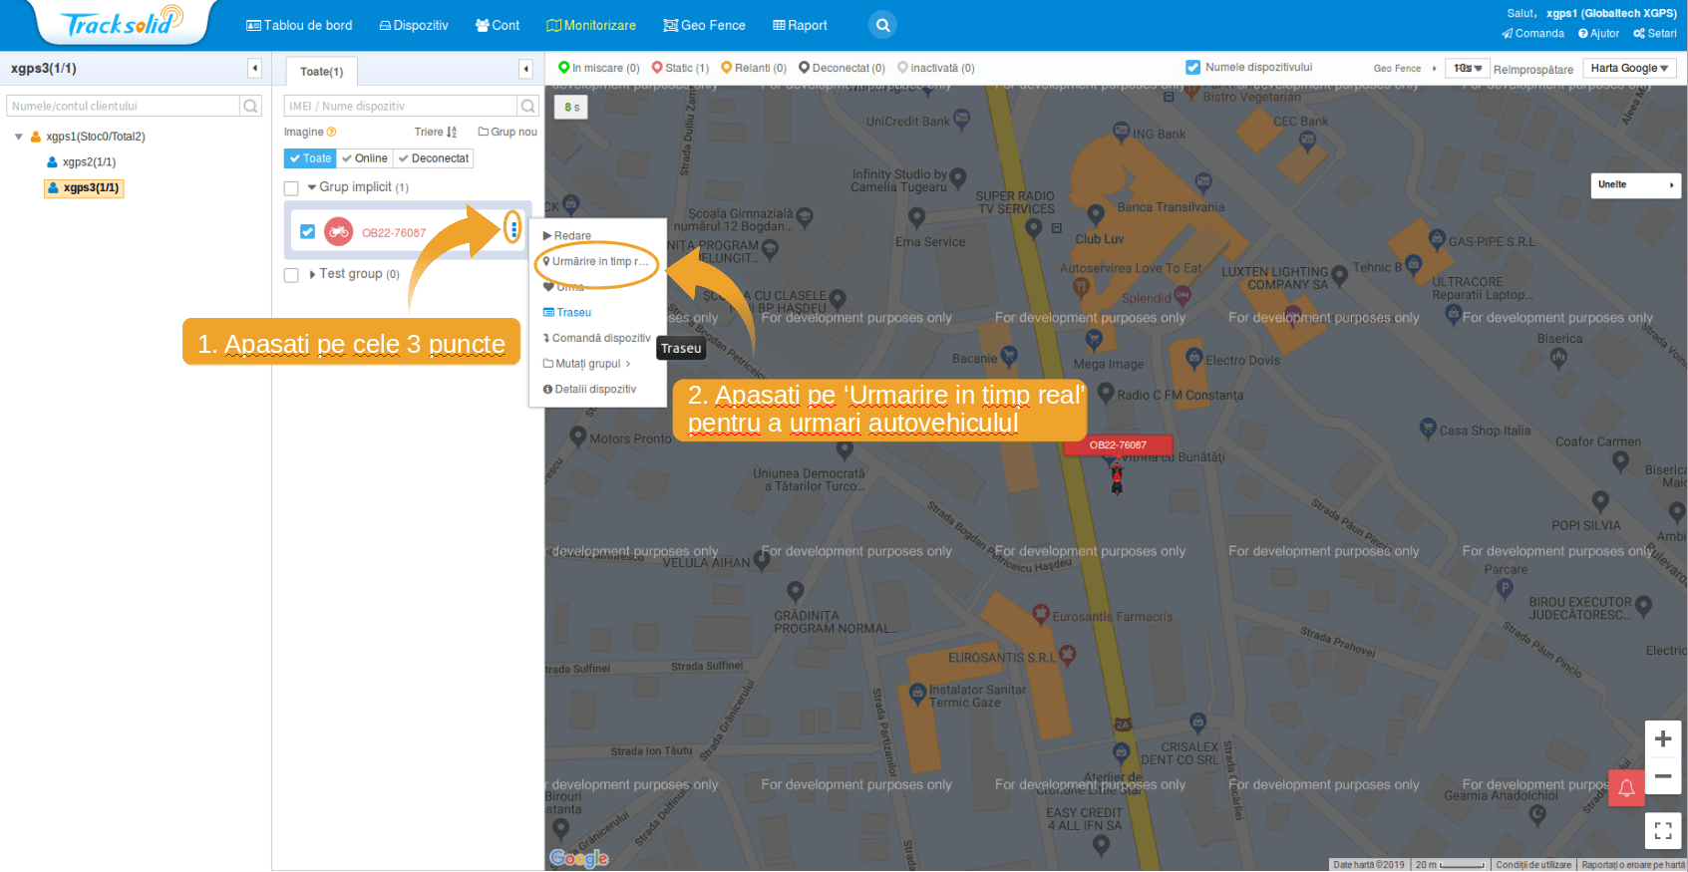
Task: Focus the IMEI / Nume dispozitiv field
Action: [x=401, y=106]
